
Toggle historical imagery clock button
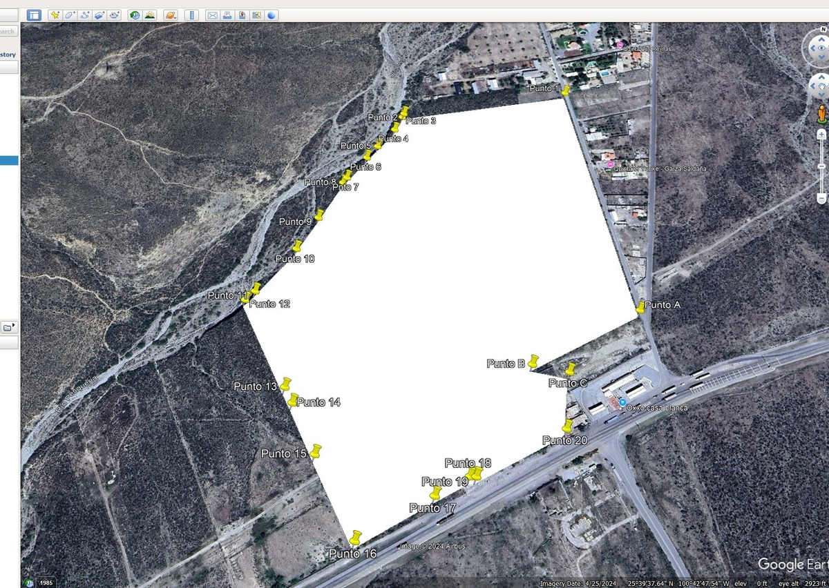point(135,14)
